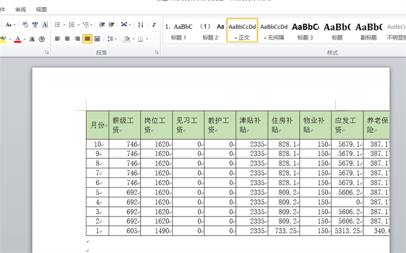406x253 pixels.
Task: Click the bullet list icon
Action: [57, 25]
